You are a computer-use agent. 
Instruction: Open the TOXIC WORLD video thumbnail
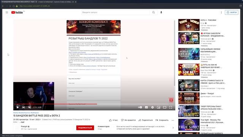click(x=189, y=25)
